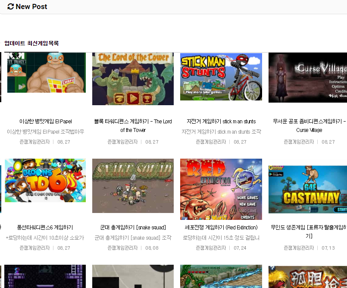Click date 08.27 under 풍선타워디펜스6
This screenshot has height=288, width=347.
pos(64,248)
